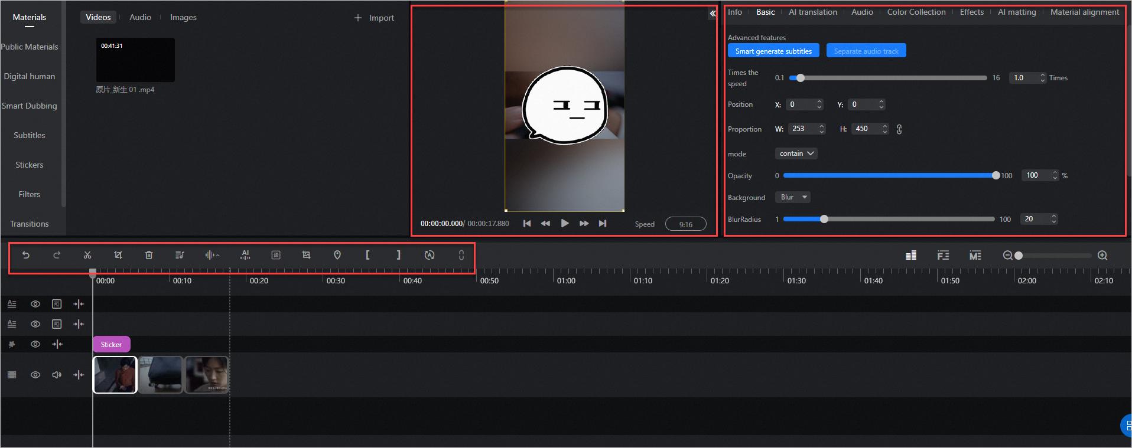Image resolution: width=1132 pixels, height=448 pixels.
Task: Open the mode dropdown showing contain
Action: [796, 153]
